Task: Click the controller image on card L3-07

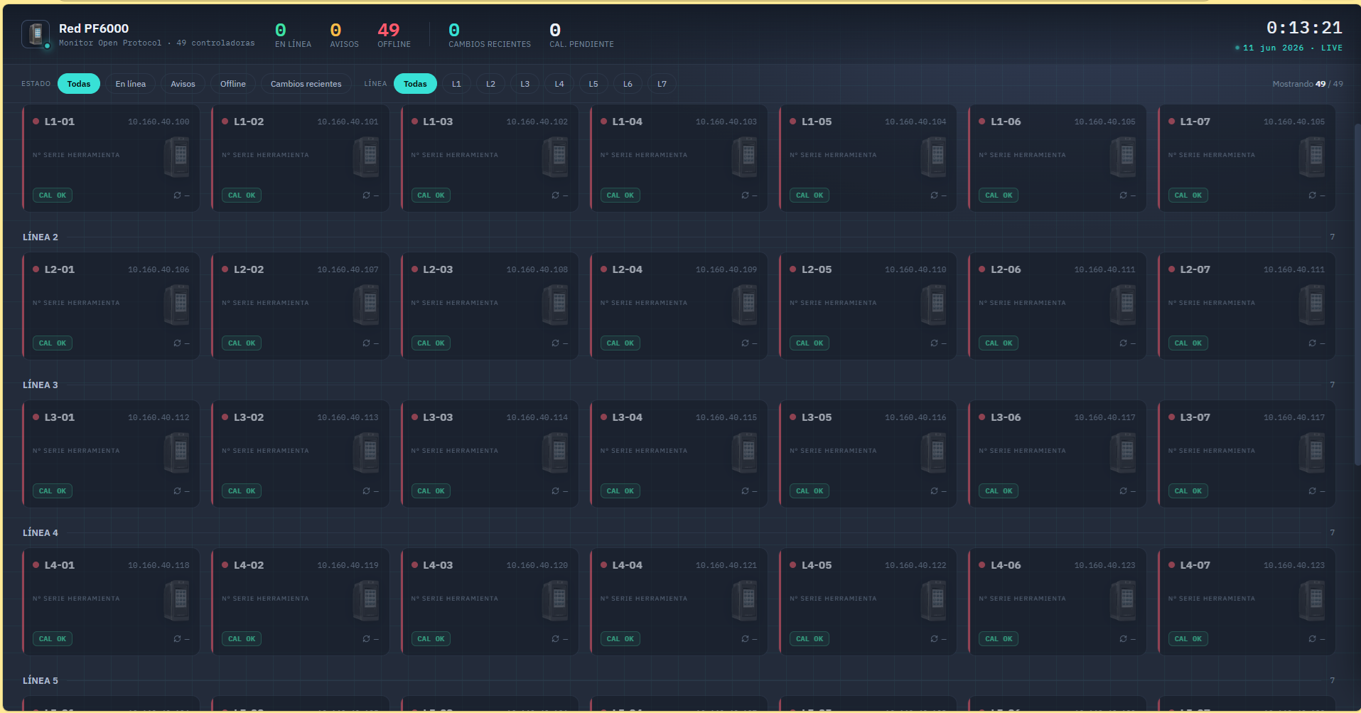Action: pyautogui.click(x=1312, y=452)
